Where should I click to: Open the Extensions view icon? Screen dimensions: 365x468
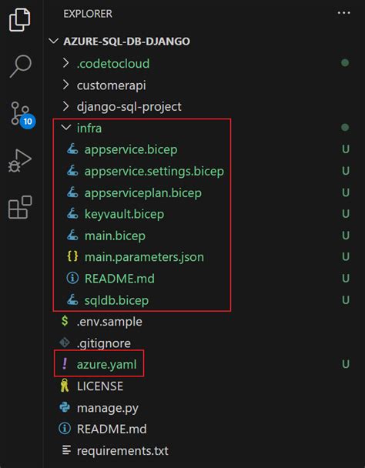pos(20,207)
